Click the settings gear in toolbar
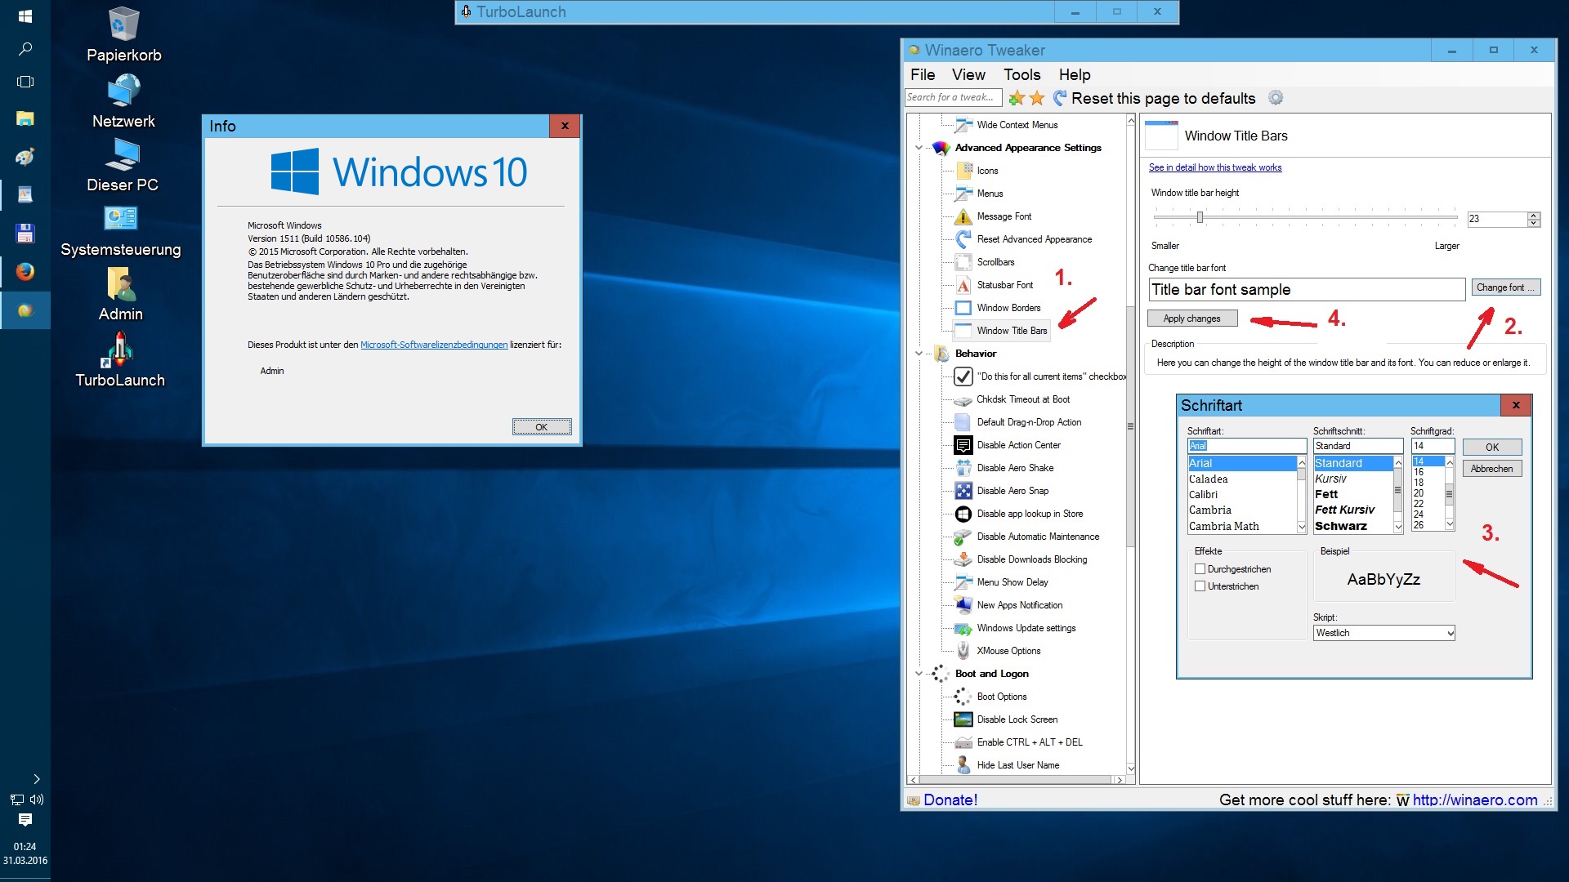 point(1276,98)
